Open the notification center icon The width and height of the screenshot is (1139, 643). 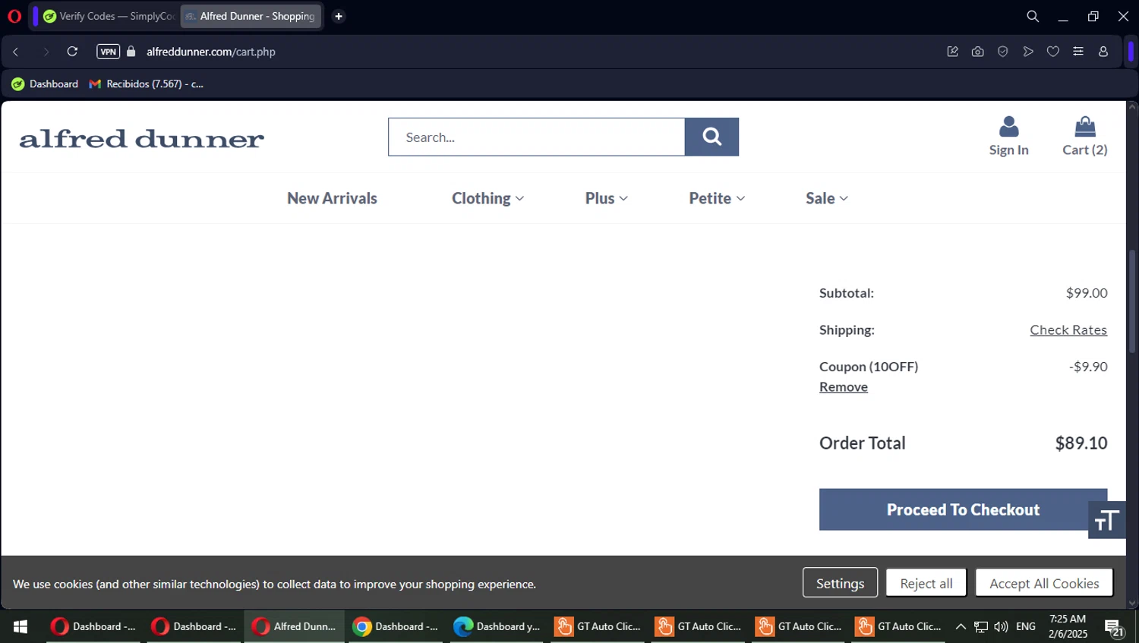1114,627
